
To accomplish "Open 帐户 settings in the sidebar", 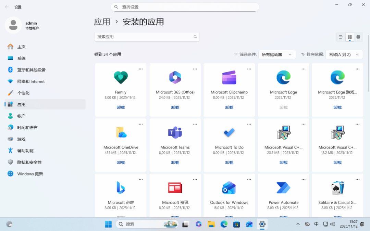I will coord(45,116).
